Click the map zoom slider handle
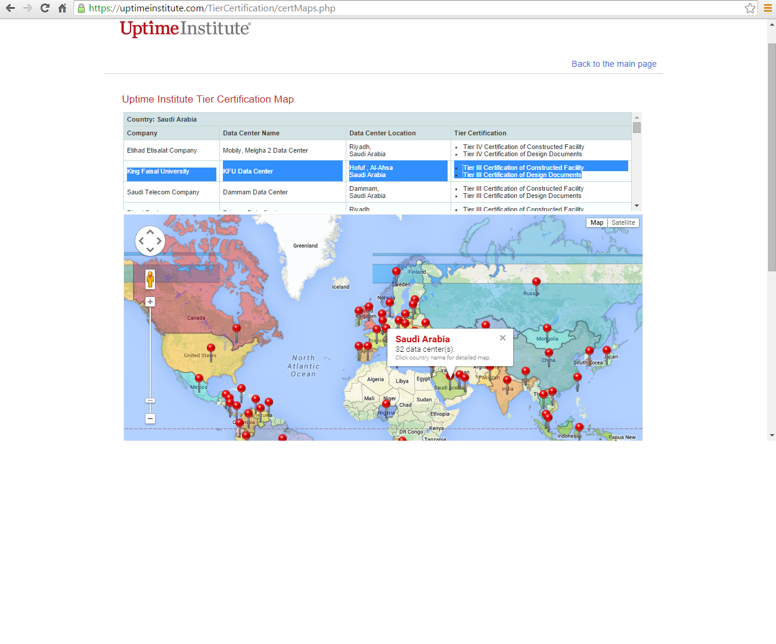 tap(150, 401)
